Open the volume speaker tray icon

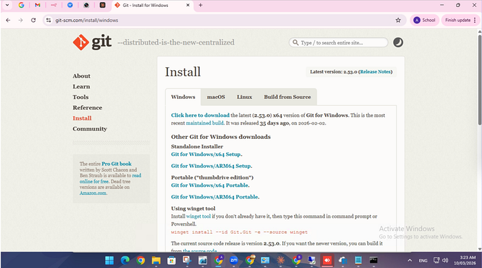coord(445,260)
